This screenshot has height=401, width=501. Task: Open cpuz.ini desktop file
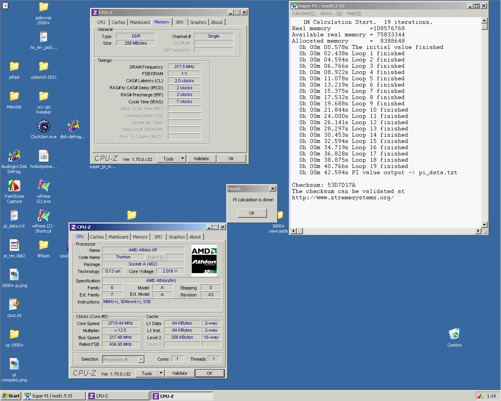point(14,305)
